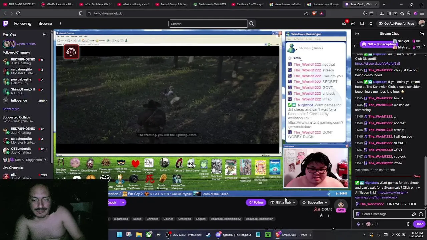Image resolution: width=427 pixels, height=240 pixels.
Task: Click the Windows Start button
Action: coord(119,235)
